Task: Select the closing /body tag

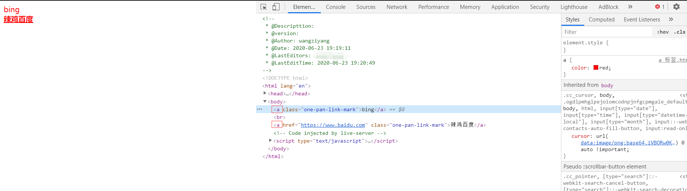Action: 278,149
